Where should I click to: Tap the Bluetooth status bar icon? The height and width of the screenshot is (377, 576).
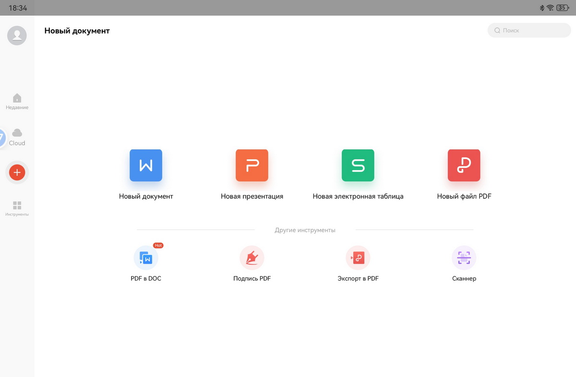tap(542, 8)
